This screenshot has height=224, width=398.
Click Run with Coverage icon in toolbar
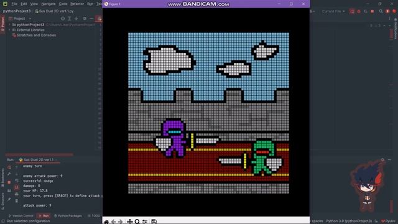click(x=366, y=11)
